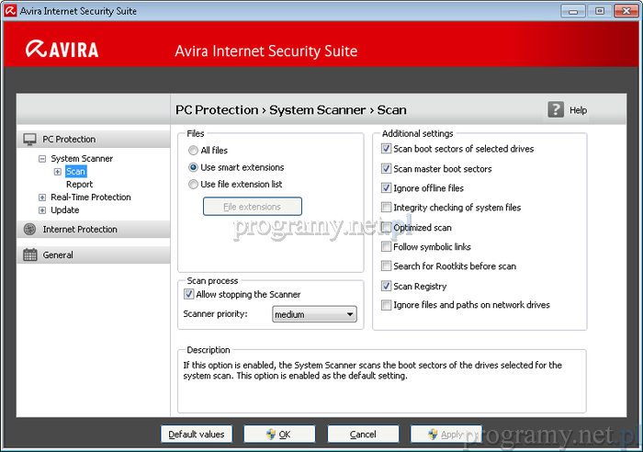Click the Avira title bar app icon
The width and height of the screenshot is (643, 452).
coord(9,10)
